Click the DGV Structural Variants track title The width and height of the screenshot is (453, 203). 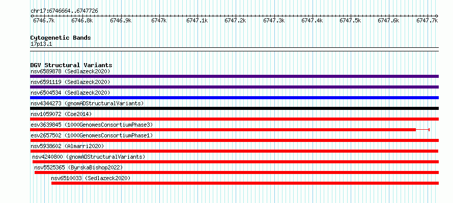[x=71, y=65]
